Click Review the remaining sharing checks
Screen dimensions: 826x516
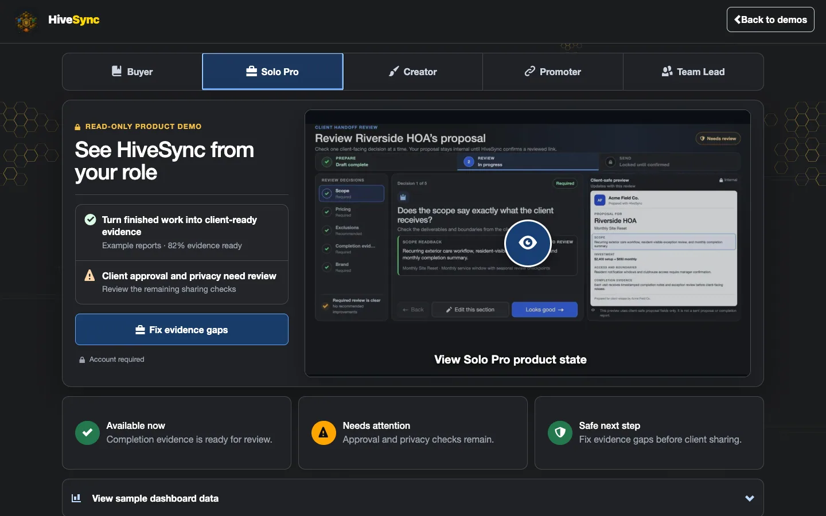169,289
